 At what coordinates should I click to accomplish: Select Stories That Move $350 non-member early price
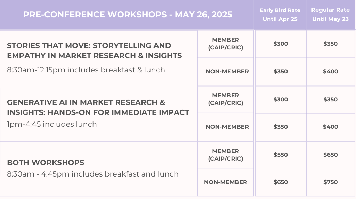(281, 72)
